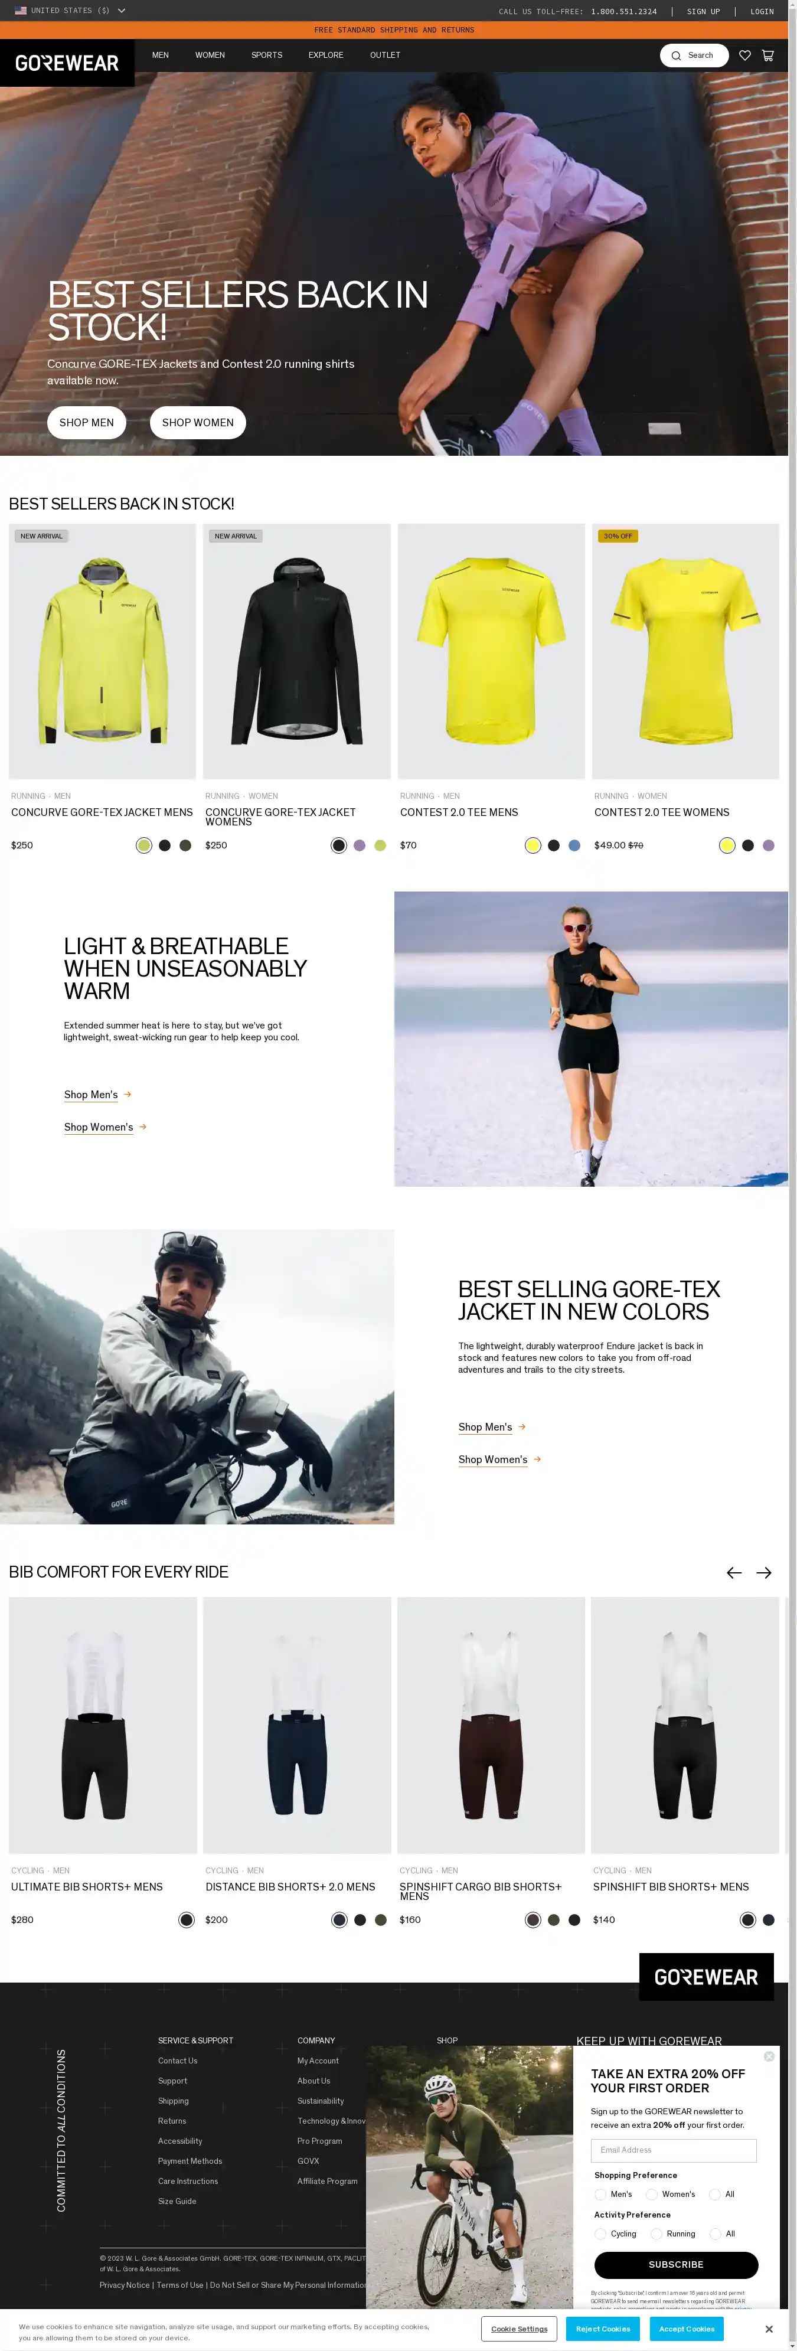Go to previous bib shorts carousel slide
Image resolution: width=797 pixels, height=2351 pixels.
click(x=734, y=1572)
